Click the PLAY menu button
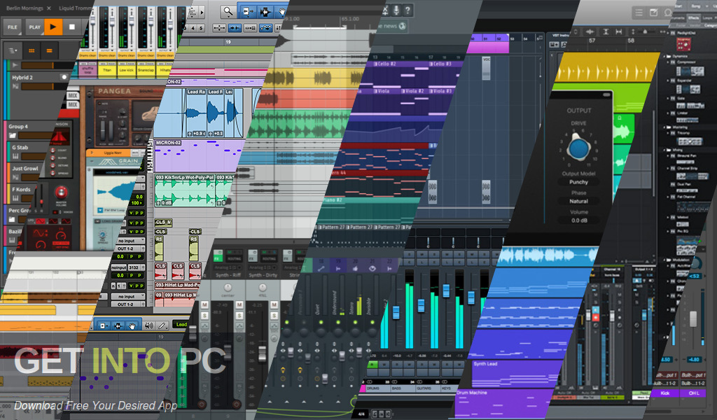Screen dimensions: 717x420 coord(35,27)
